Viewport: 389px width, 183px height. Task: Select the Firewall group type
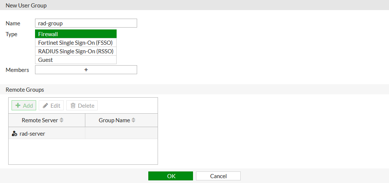[76, 34]
